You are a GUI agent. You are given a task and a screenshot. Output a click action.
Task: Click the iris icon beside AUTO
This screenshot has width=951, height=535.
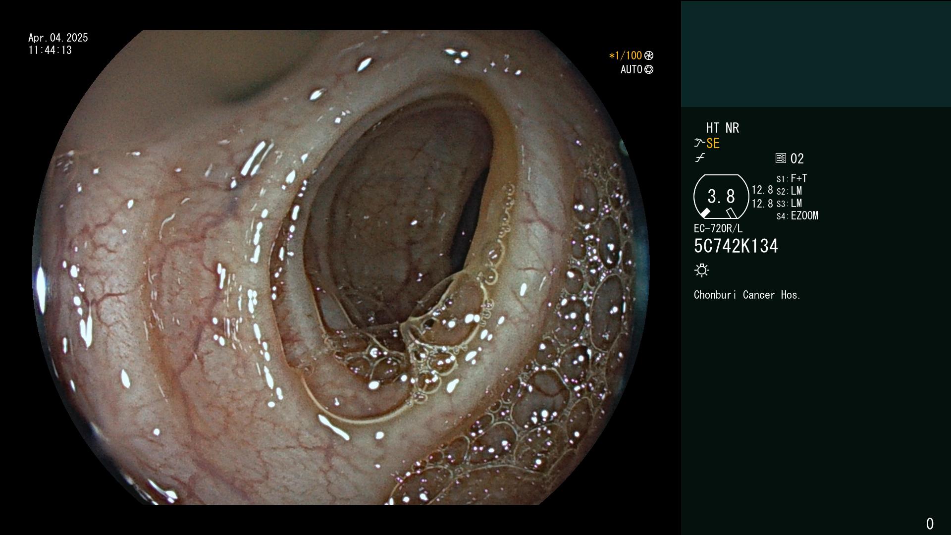[649, 69]
